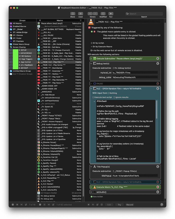Open gear menu for Execute Subroutine action

click(157, 59)
